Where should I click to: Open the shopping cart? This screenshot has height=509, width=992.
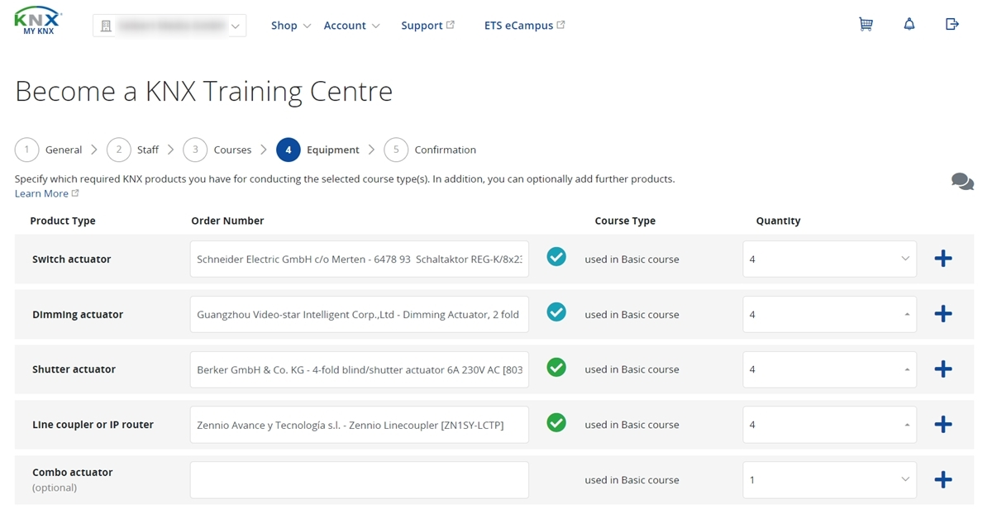click(866, 25)
